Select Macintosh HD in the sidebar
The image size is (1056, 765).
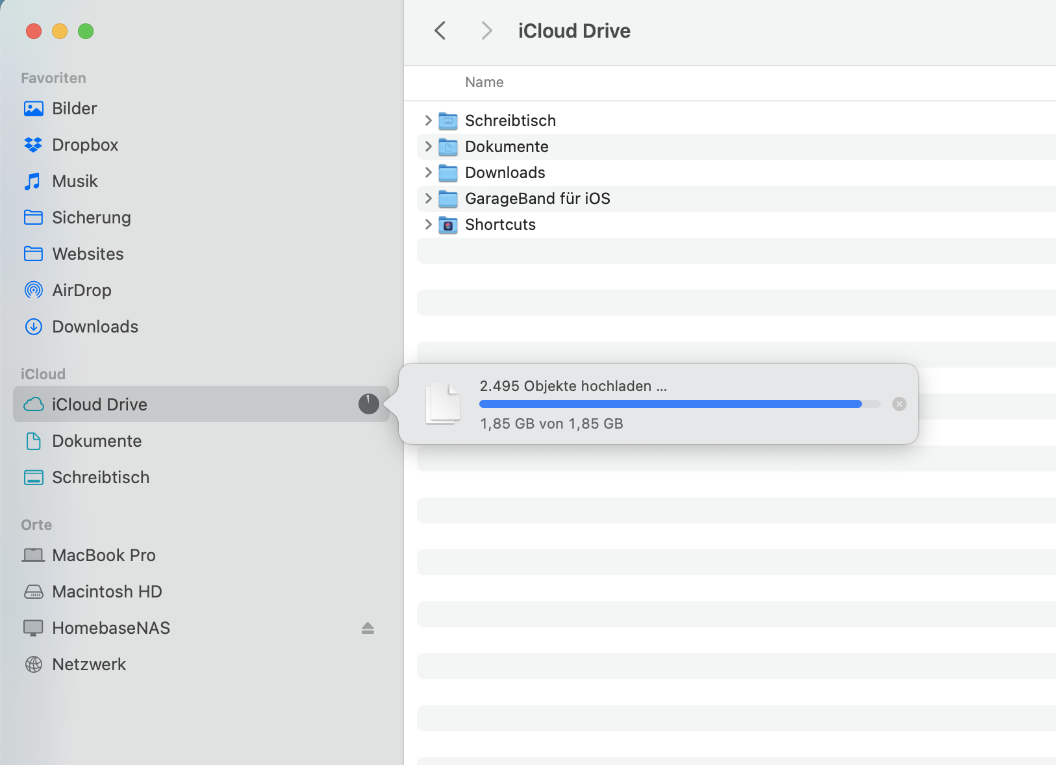107,592
